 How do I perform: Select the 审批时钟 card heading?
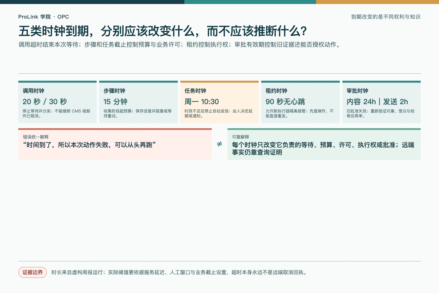[357, 91]
